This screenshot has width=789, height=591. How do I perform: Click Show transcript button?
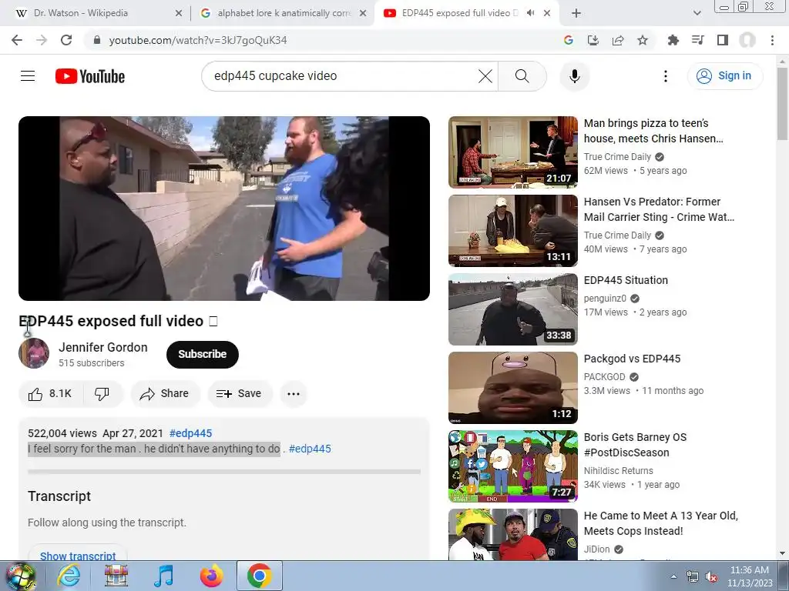pos(78,554)
